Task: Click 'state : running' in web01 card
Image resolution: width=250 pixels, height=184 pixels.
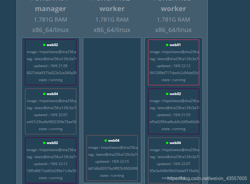Action: 174,80
